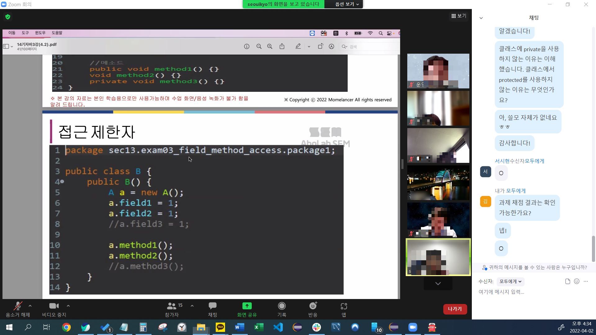Screen dimensions: 596x335
Task: Toggle video off with camera button
Action: tap(54, 309)
